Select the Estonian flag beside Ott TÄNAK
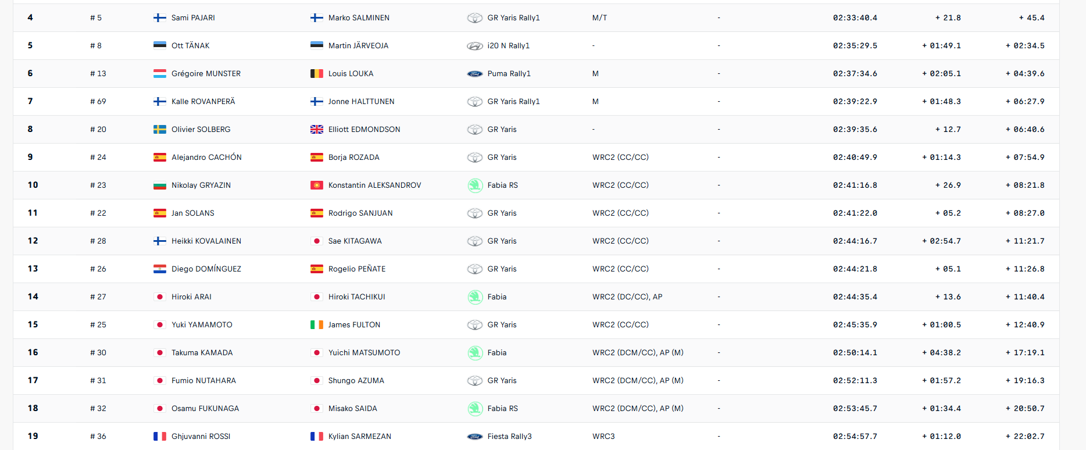 tap(160, 46)
